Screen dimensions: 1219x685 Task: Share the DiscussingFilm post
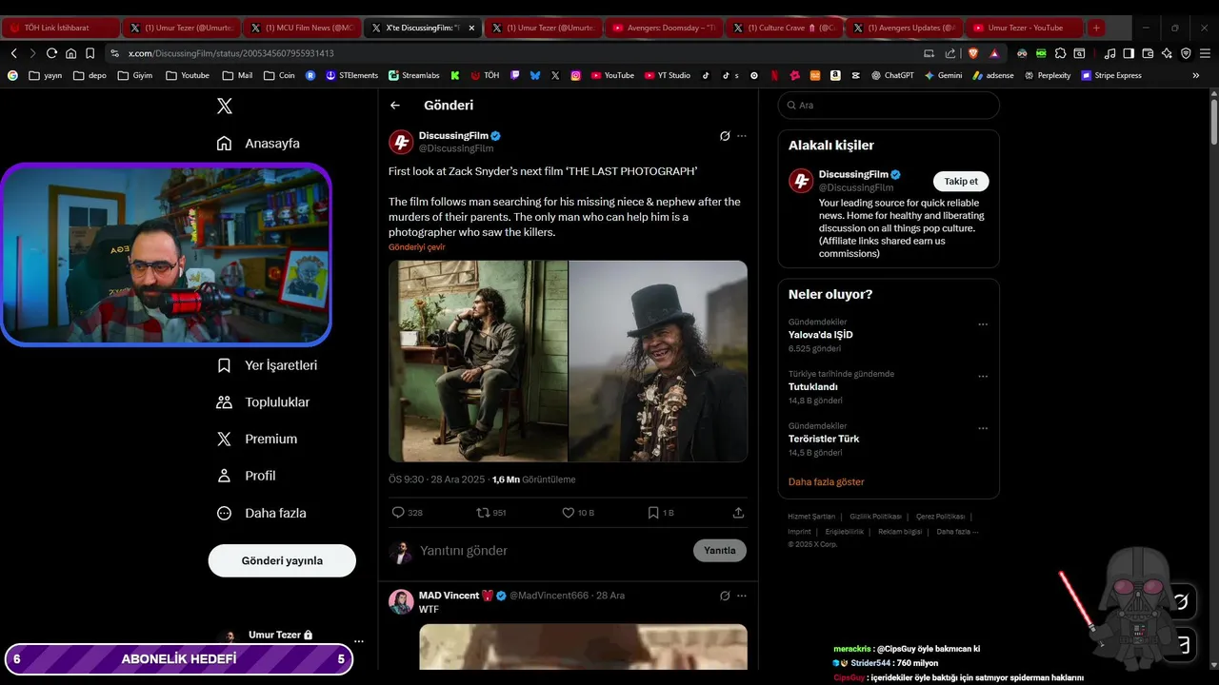click(738, 512)
